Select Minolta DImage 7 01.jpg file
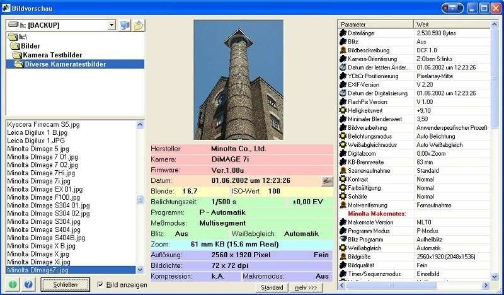The height and width of the screenshot is (295, 504). [42, 157]
